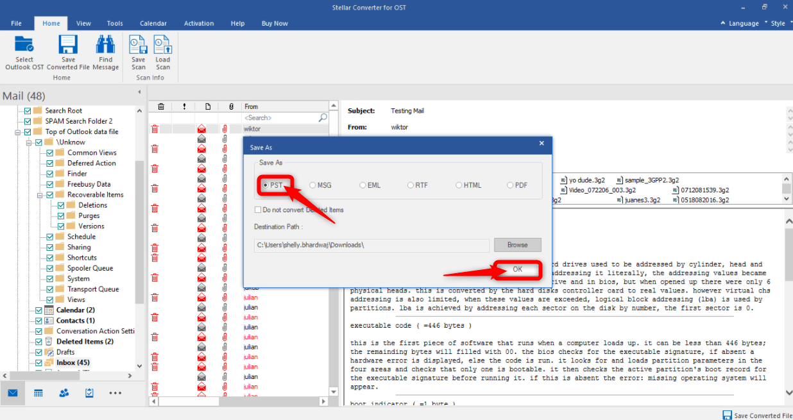This screenshot has width=793, height=420.
Task: Open the Activation tab
Action: (x=199, y=24)
